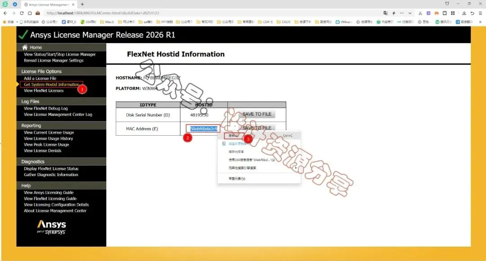Choose the blue second context menu entry
The height and width of the screenshot is (261, 486).
point(259,144)
